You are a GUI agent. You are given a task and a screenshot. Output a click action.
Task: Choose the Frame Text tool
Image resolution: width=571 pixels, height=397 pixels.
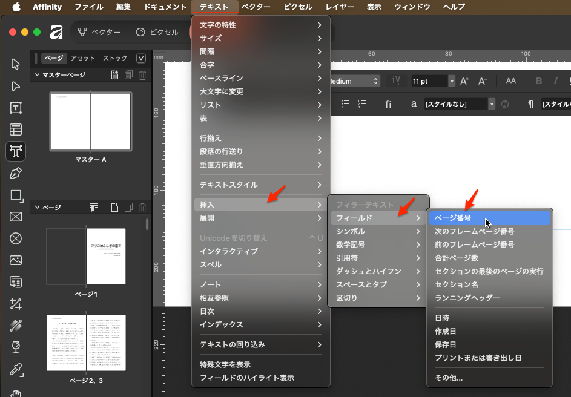[x=16, y=108]
